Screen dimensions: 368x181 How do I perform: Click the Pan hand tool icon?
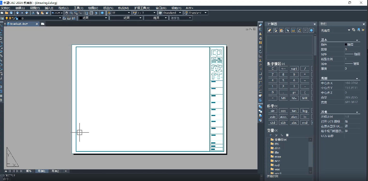click(x=66, y=13)
